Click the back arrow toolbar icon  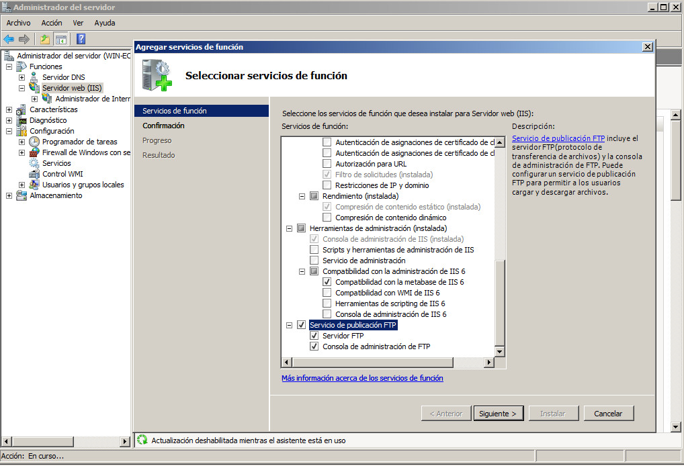9,39
